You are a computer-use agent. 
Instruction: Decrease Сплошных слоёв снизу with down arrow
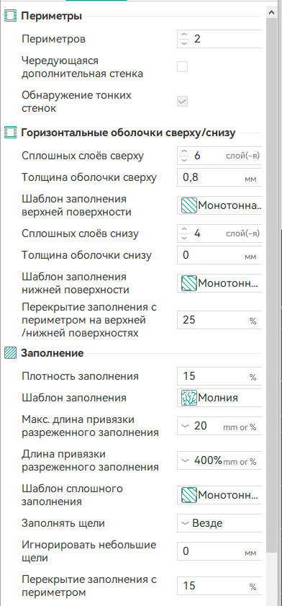click(184, 238)
